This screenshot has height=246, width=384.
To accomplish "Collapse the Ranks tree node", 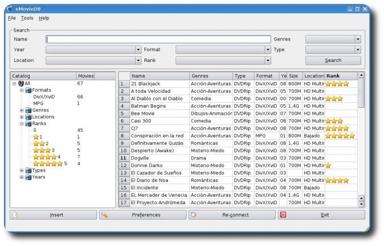I will point(22,124).
